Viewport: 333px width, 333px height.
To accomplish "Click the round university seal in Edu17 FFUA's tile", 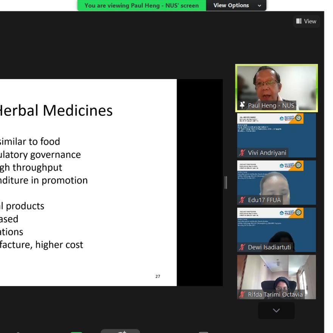I will (299, 165).
